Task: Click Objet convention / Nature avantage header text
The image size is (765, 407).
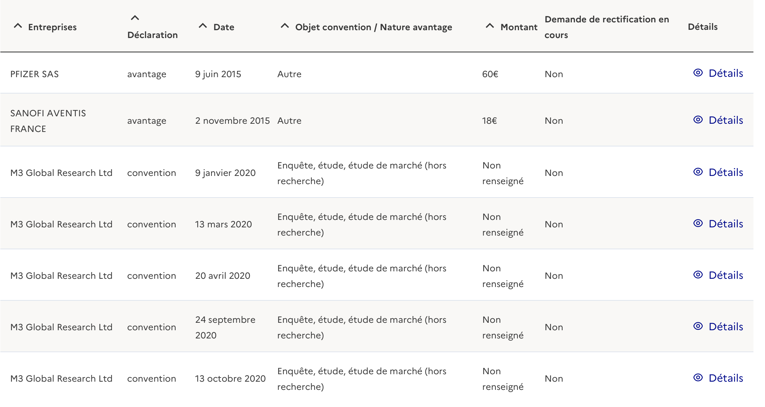Action: tap(374, 27)
